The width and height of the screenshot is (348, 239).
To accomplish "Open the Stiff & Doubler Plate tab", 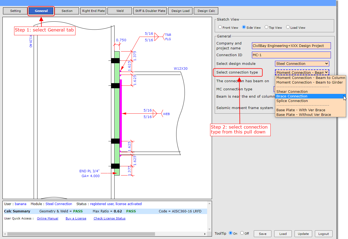I will [150, 11].
